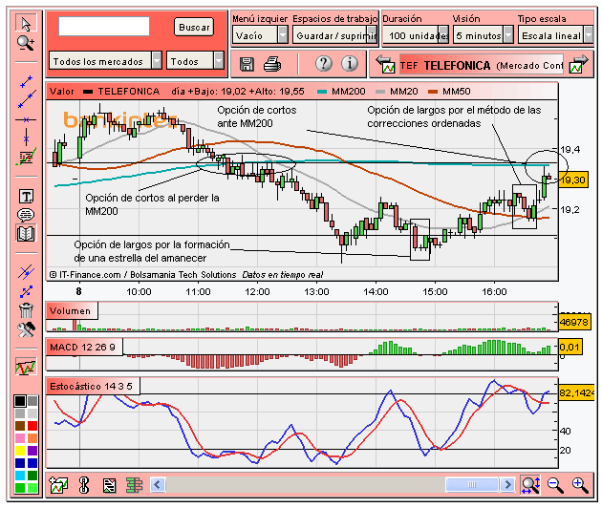The height and width of the screenshot is (508, 602).
Task: Click the scrollbar left arrow
Action: pos(158,484)
